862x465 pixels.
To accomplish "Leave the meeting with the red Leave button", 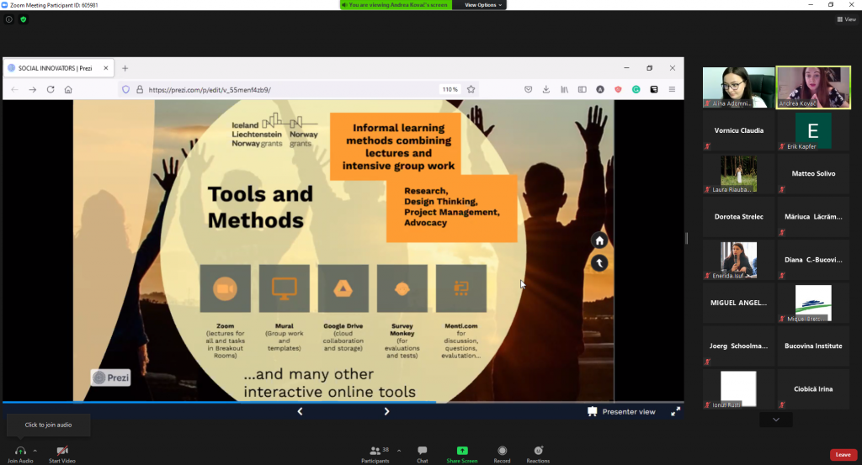I will coord(843,455).
